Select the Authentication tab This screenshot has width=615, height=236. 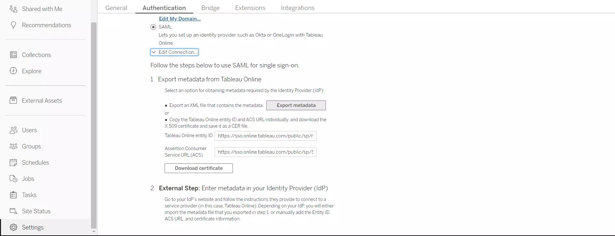pos(164,8)
